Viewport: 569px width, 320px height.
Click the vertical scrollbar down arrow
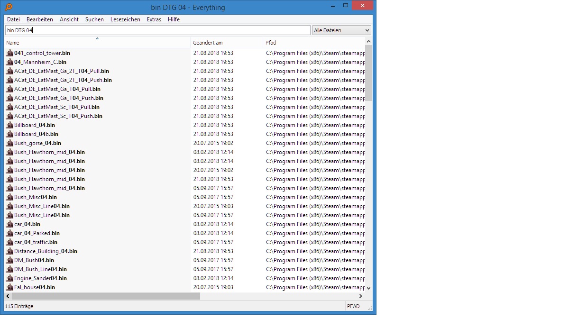[x=369, y=288]
